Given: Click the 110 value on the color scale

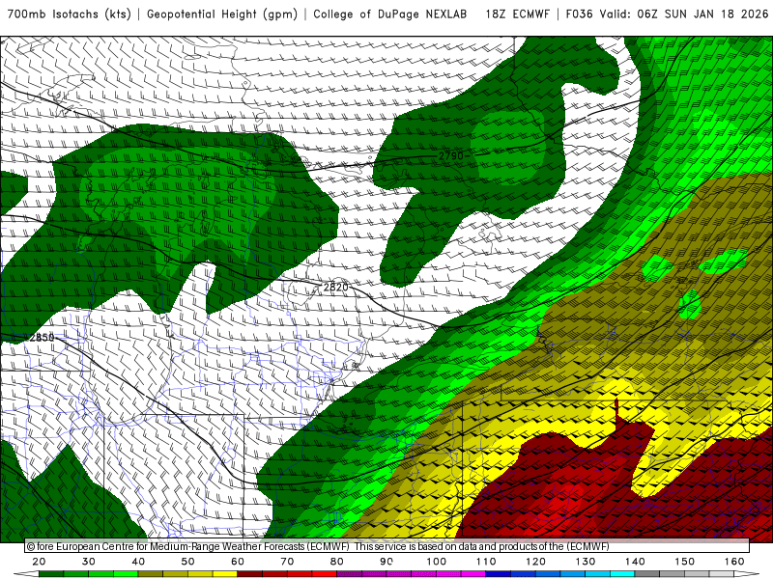Looking at the screenshot, I should 486,562.
